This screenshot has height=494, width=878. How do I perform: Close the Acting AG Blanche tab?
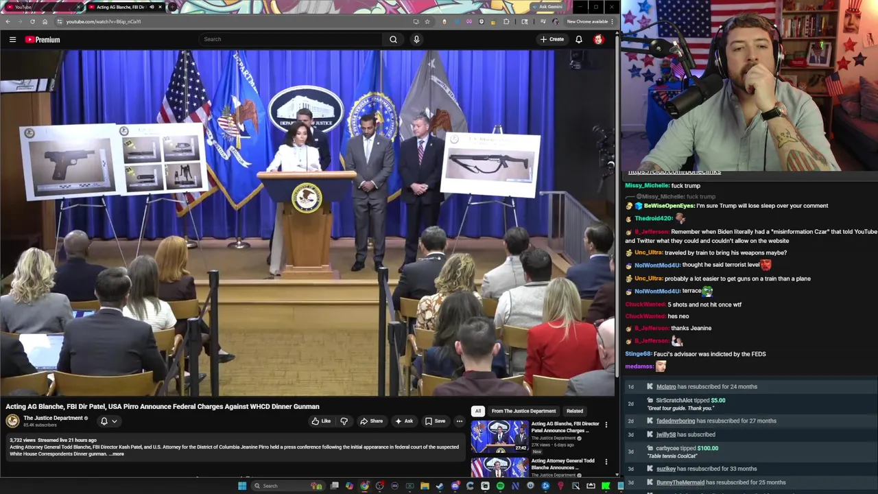[161, 7]
